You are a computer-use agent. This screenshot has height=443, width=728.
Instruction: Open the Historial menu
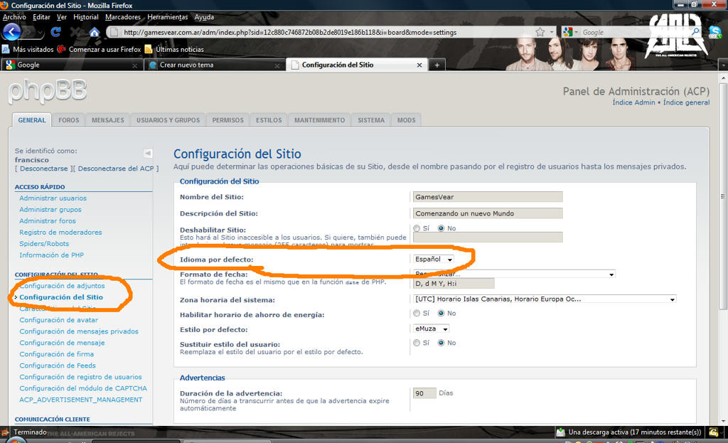coord(86,17)
